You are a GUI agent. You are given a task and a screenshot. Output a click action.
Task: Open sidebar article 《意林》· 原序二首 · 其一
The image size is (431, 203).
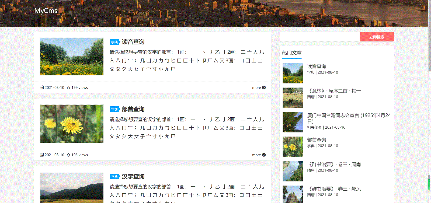334,91
